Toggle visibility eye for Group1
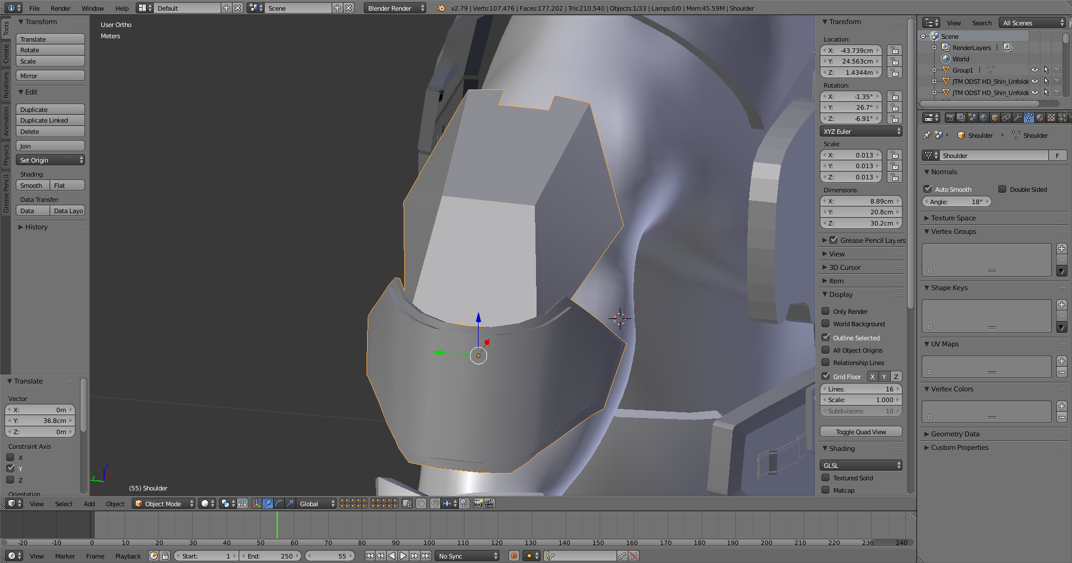1072x563 pixels. 1034,70
